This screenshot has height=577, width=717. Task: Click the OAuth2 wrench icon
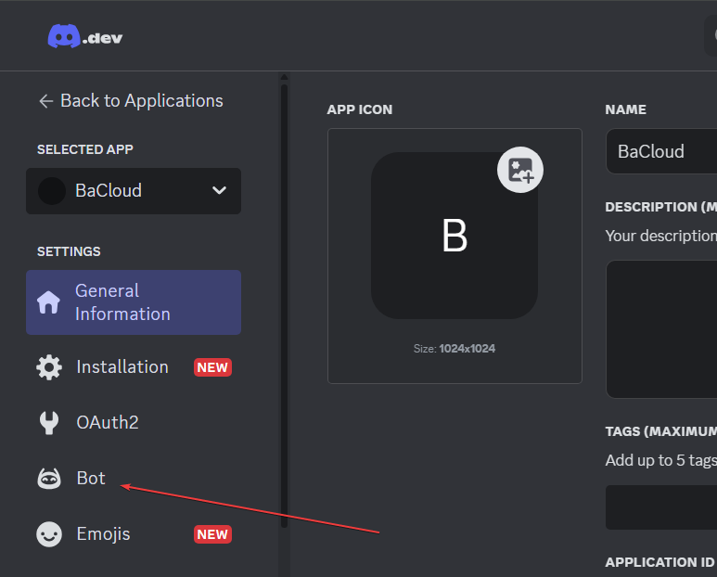[49, 423]
